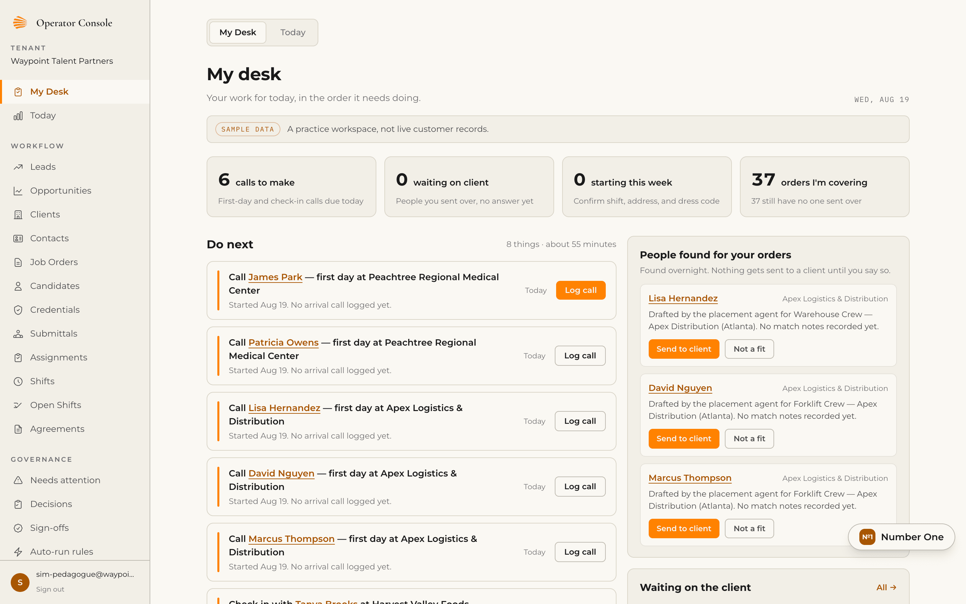The width and height of the screenshot is (966, 604).
Task: Click the Job Orders document icon
Action: (18, 262)
